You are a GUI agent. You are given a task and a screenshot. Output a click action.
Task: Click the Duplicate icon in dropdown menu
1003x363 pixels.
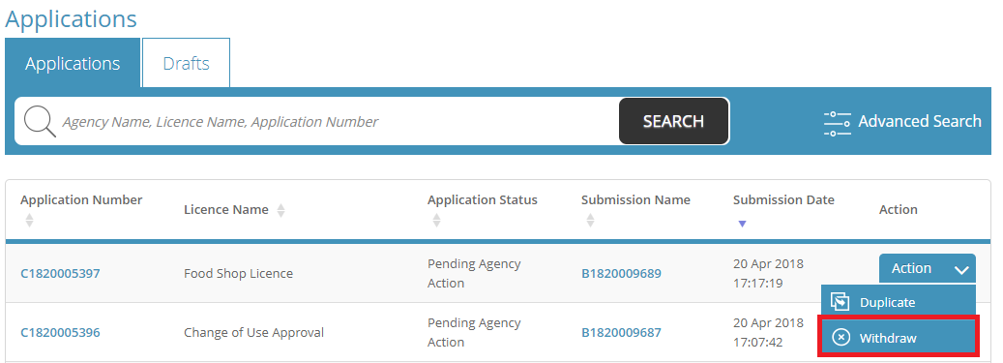(840, 302)
